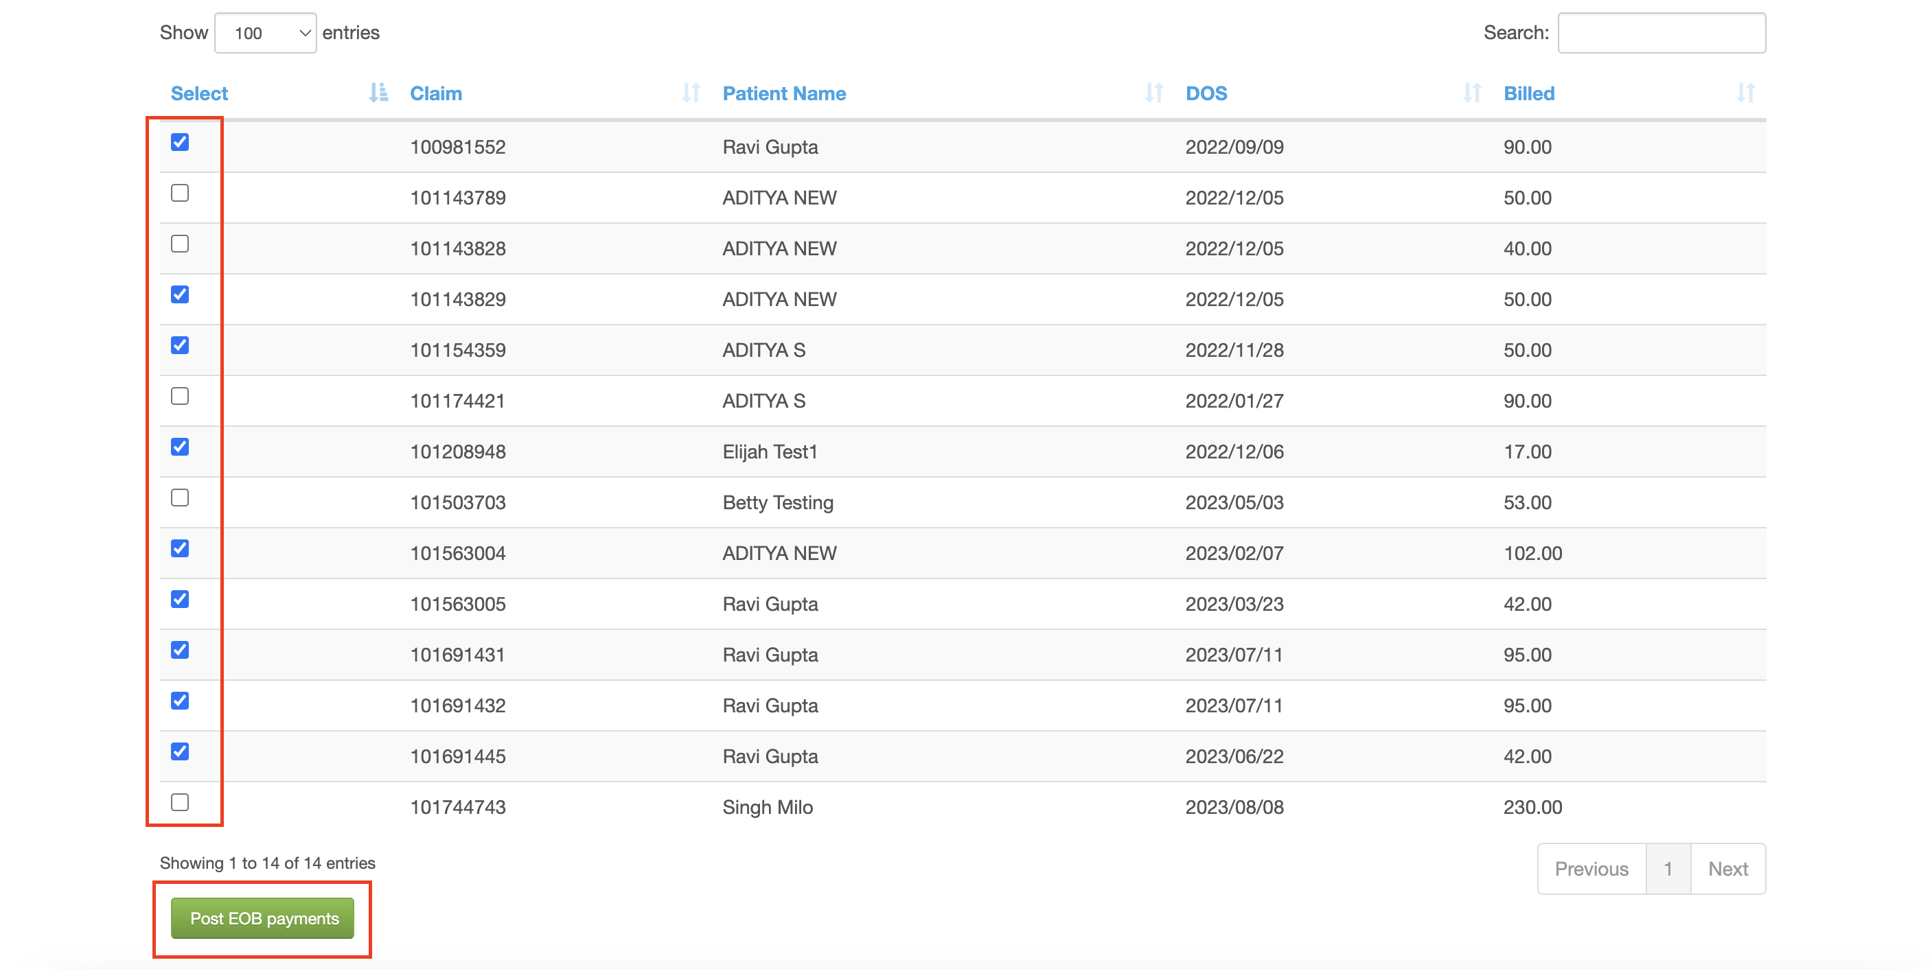This screenshot has height=969, width=1932.
Task: Click the DOS column sort arrows icon
Action: coord(1471,93)
